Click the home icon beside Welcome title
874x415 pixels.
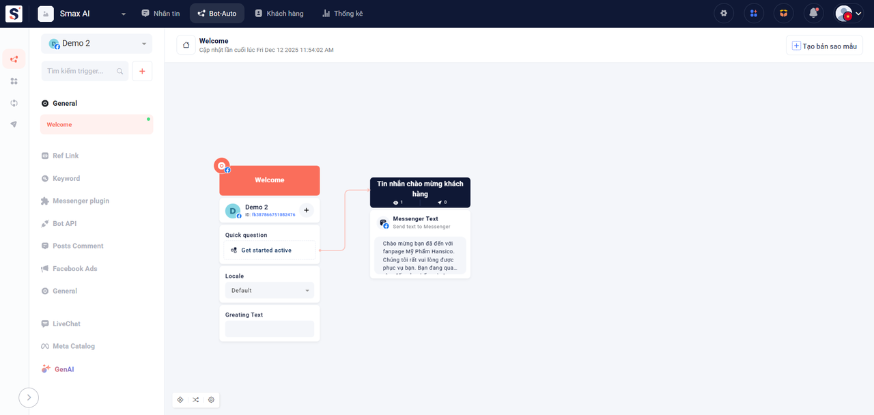(186, 45)
